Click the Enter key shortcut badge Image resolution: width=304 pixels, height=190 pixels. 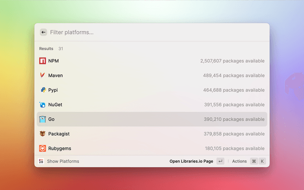coord(220,161)
